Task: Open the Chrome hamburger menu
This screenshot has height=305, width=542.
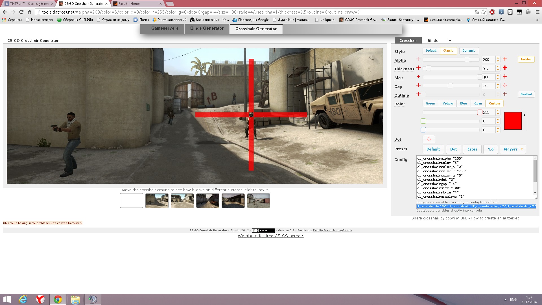Action: (537, 12)
